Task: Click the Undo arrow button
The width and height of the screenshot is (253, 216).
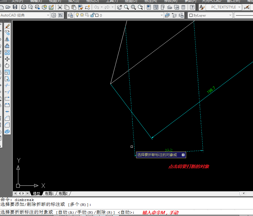Action: pos(96,7)
